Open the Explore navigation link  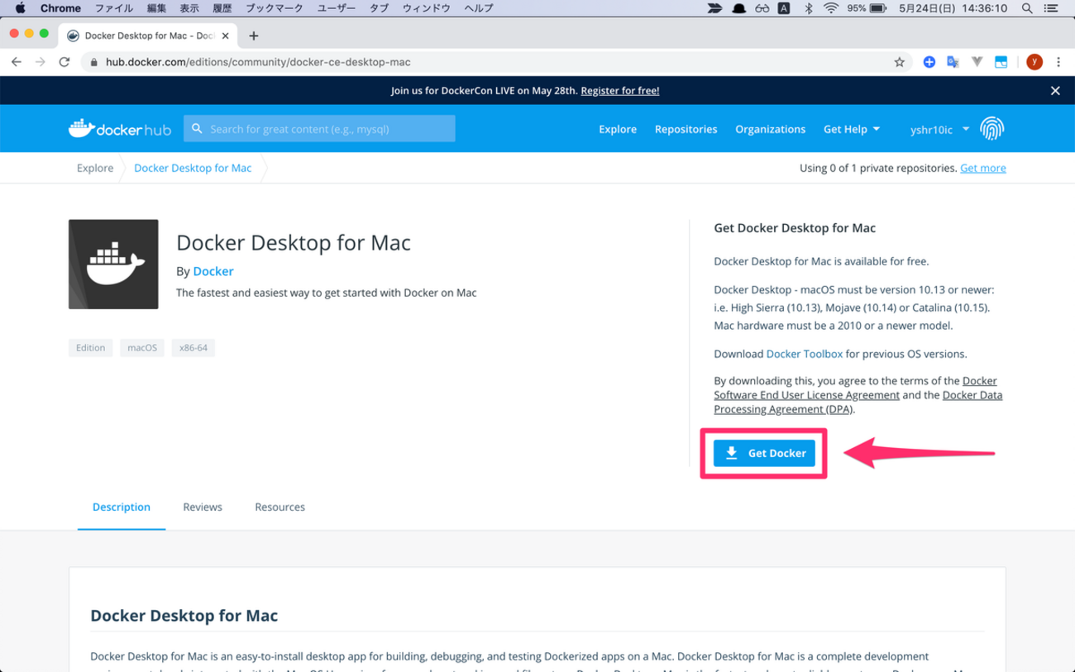(618, 129)
